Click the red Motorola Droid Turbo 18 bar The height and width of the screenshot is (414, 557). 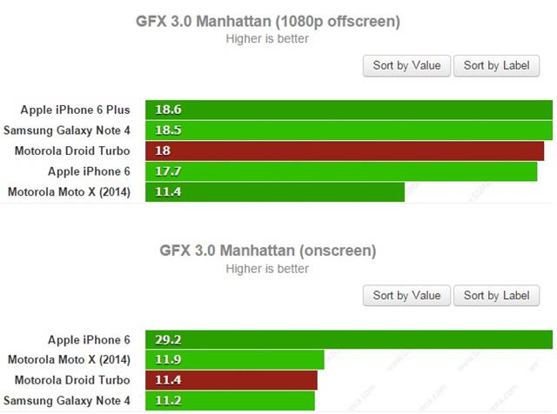(x=345, y=151)
